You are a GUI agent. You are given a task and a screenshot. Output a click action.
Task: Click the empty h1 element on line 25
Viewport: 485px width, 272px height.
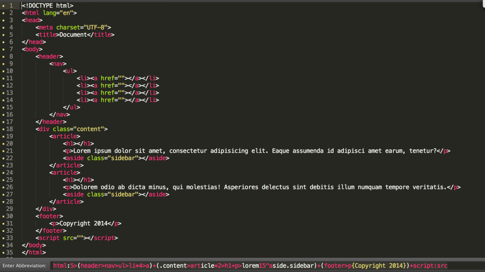tap(78, 180)
